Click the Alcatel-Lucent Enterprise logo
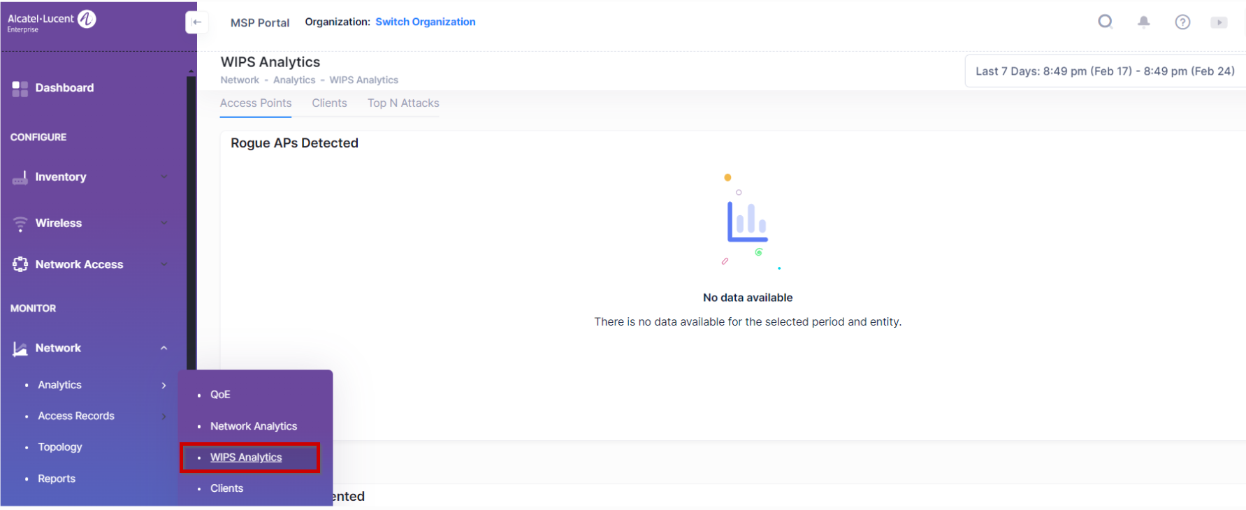The height and width of the screenshot is (510, 1246). point(52,21)
